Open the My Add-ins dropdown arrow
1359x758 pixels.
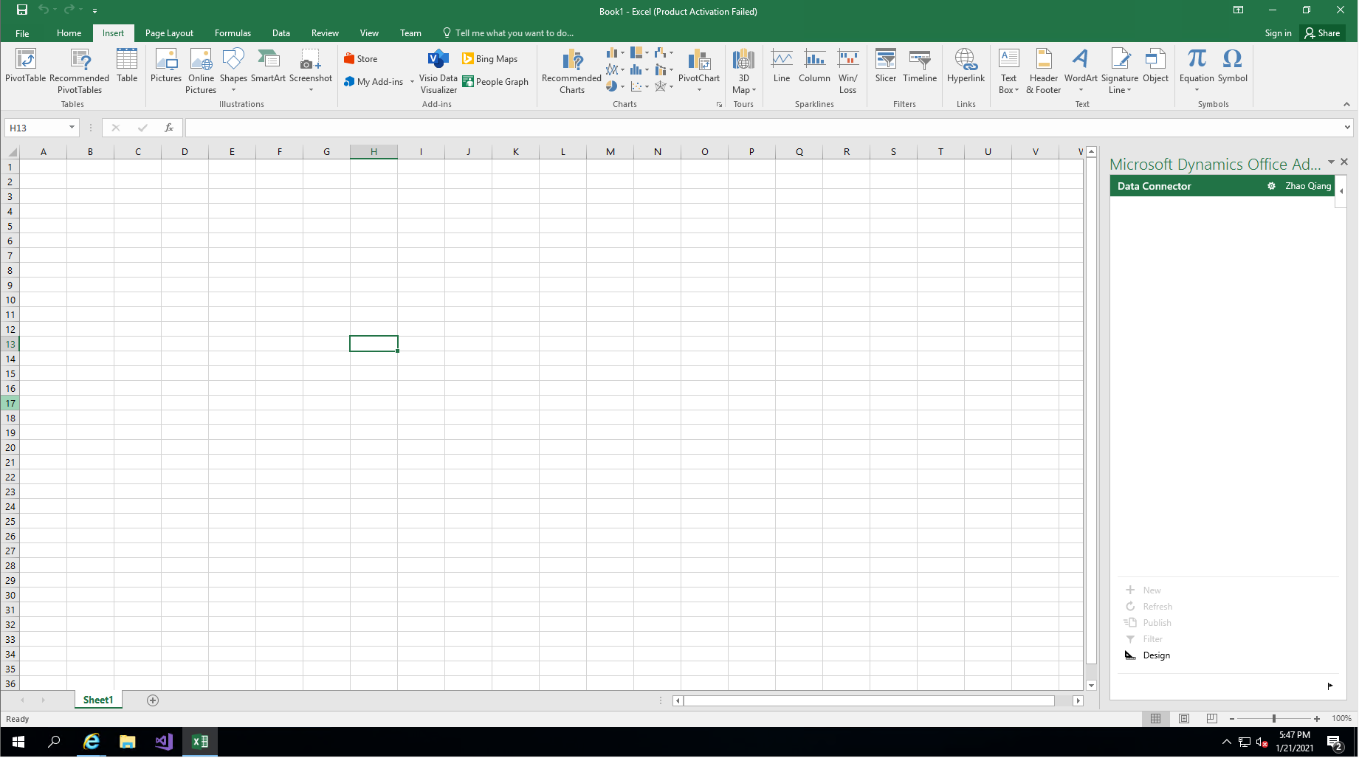412,82
